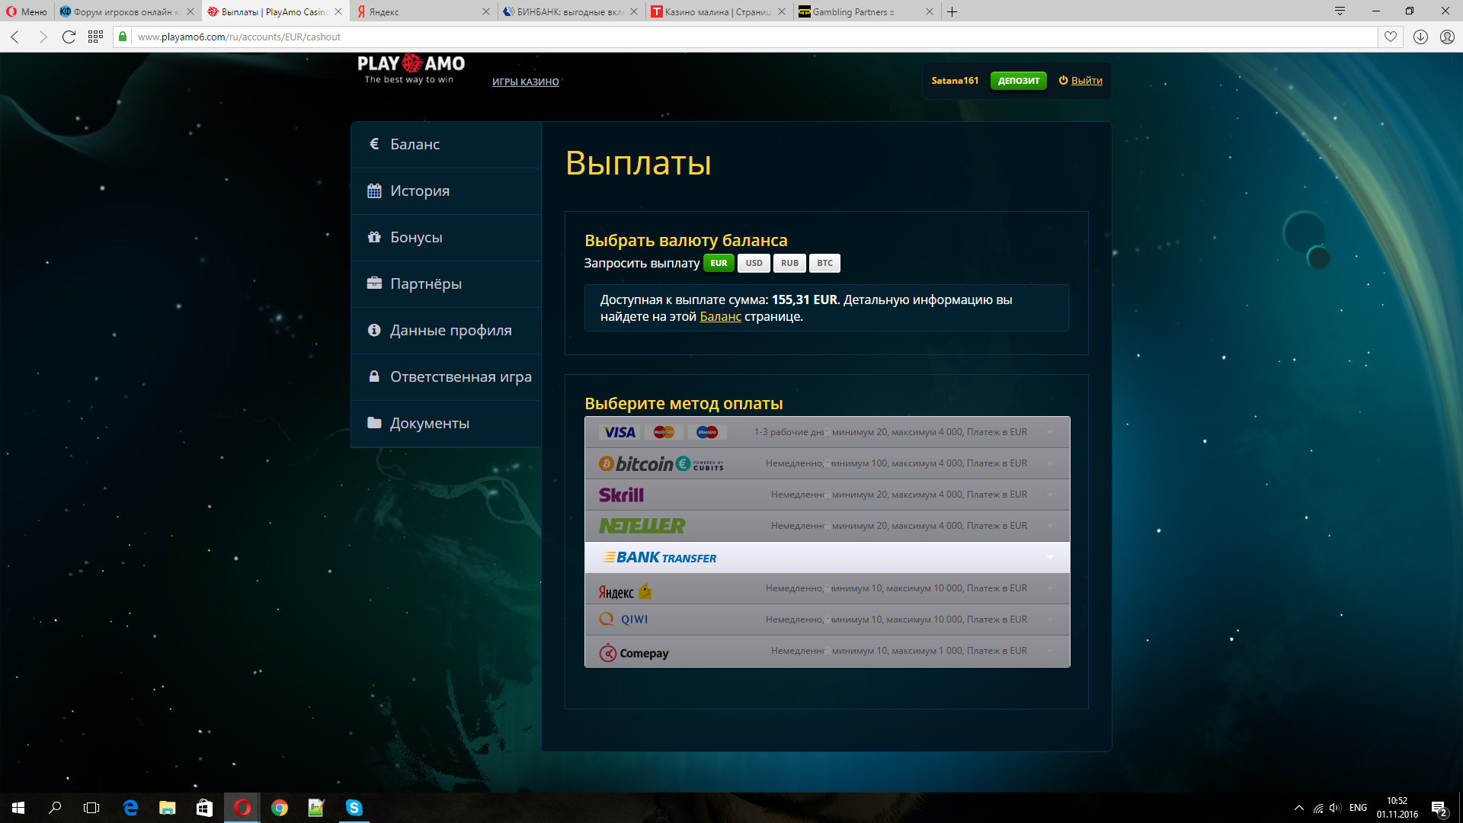This screenshot has width=1463, height=823.
Task: Click the PlayAmo logo
Action: click(411, 69)
